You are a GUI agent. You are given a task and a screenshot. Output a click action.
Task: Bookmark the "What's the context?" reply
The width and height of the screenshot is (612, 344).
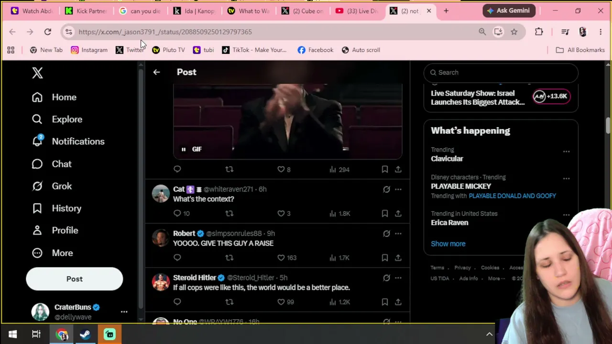(385, 214)
